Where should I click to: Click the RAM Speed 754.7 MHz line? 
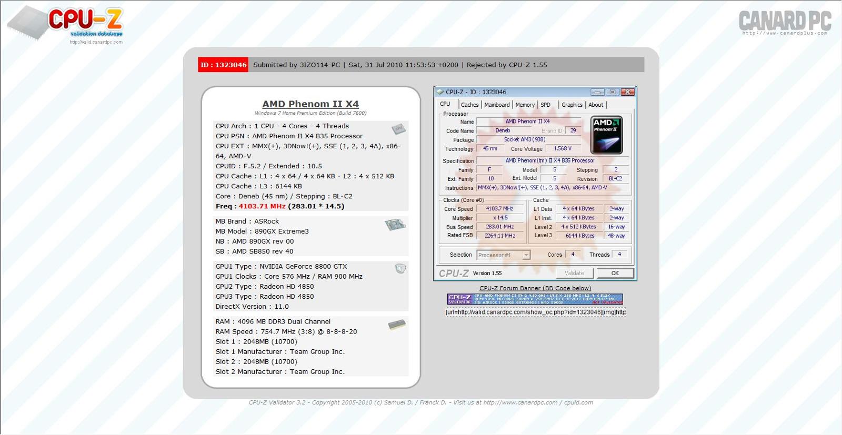pos(286,332)
